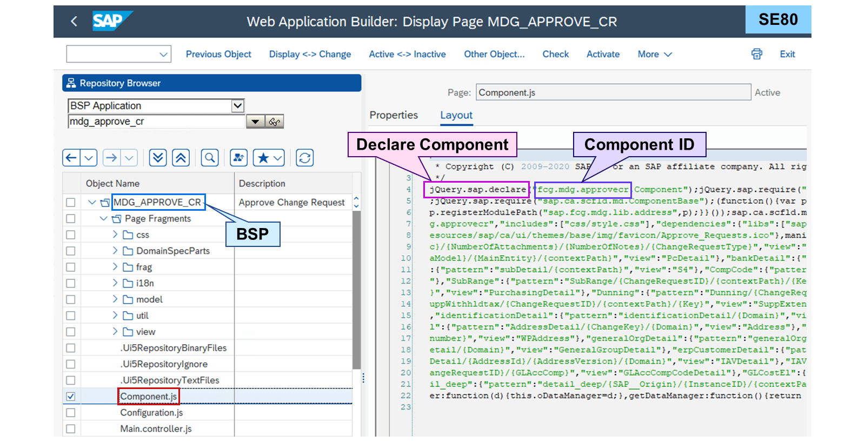
Task: Click the view folder icon
Action: point(128,332)
